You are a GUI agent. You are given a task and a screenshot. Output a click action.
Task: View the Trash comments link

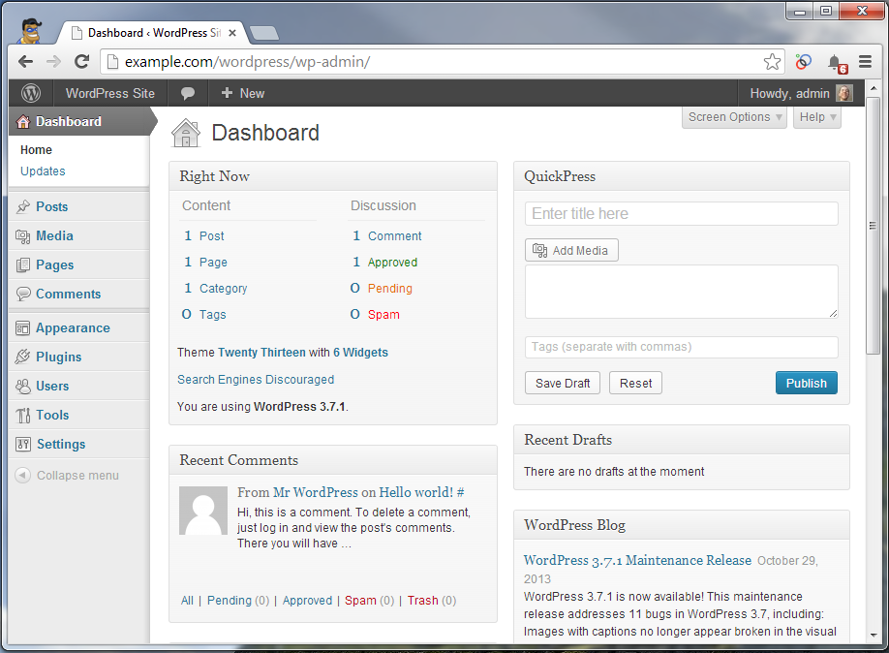tap(423, 601)
